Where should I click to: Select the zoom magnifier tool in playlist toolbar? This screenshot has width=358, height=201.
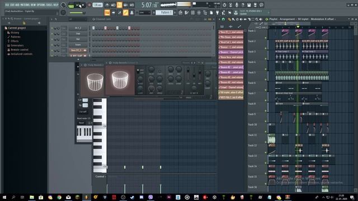[257, 20]
